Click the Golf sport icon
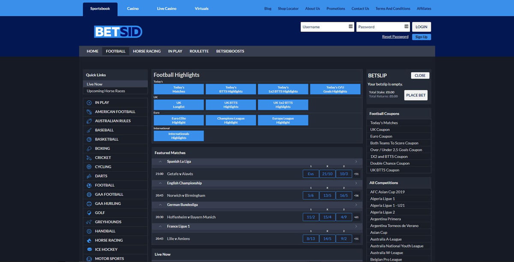The image size is (514, 262). coord(89,213)
